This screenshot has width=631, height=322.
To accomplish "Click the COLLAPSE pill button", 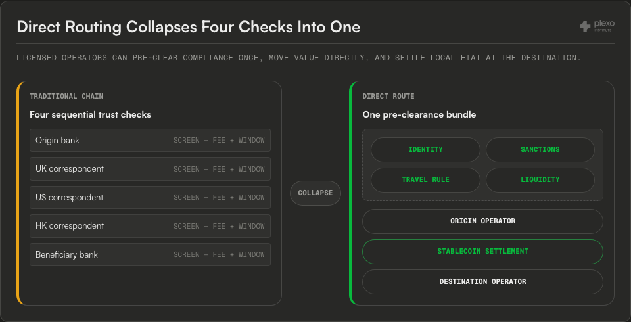I will tap(315, 193).
